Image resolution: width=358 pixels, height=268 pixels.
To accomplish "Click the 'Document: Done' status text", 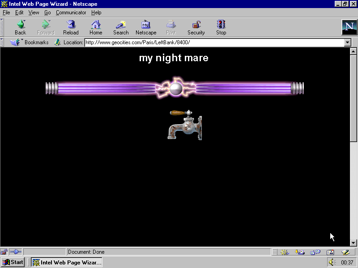I will (x=86, y=252).
